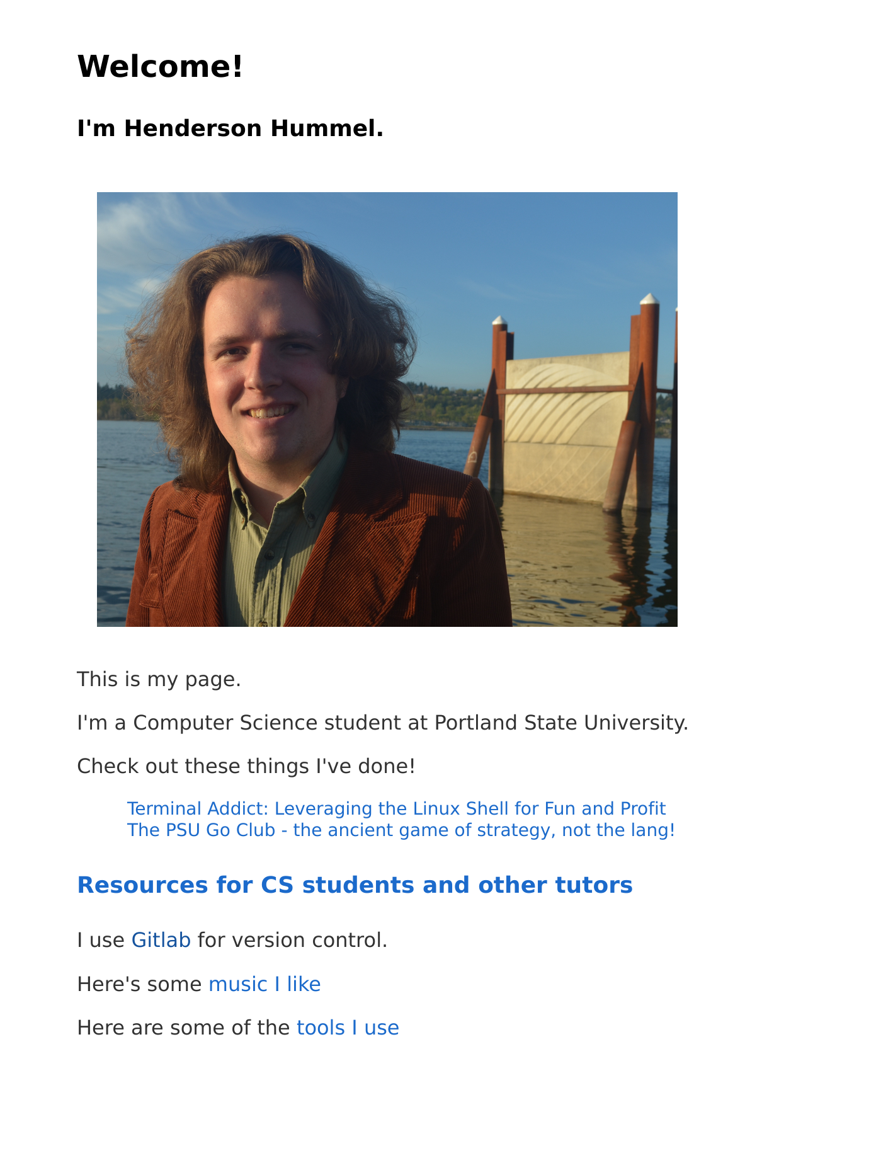Image resolution: width=893 pixels, height=1158 pixels.
Task: Click 'Check out these things I've done!' text
Action: tap(246, 766)
